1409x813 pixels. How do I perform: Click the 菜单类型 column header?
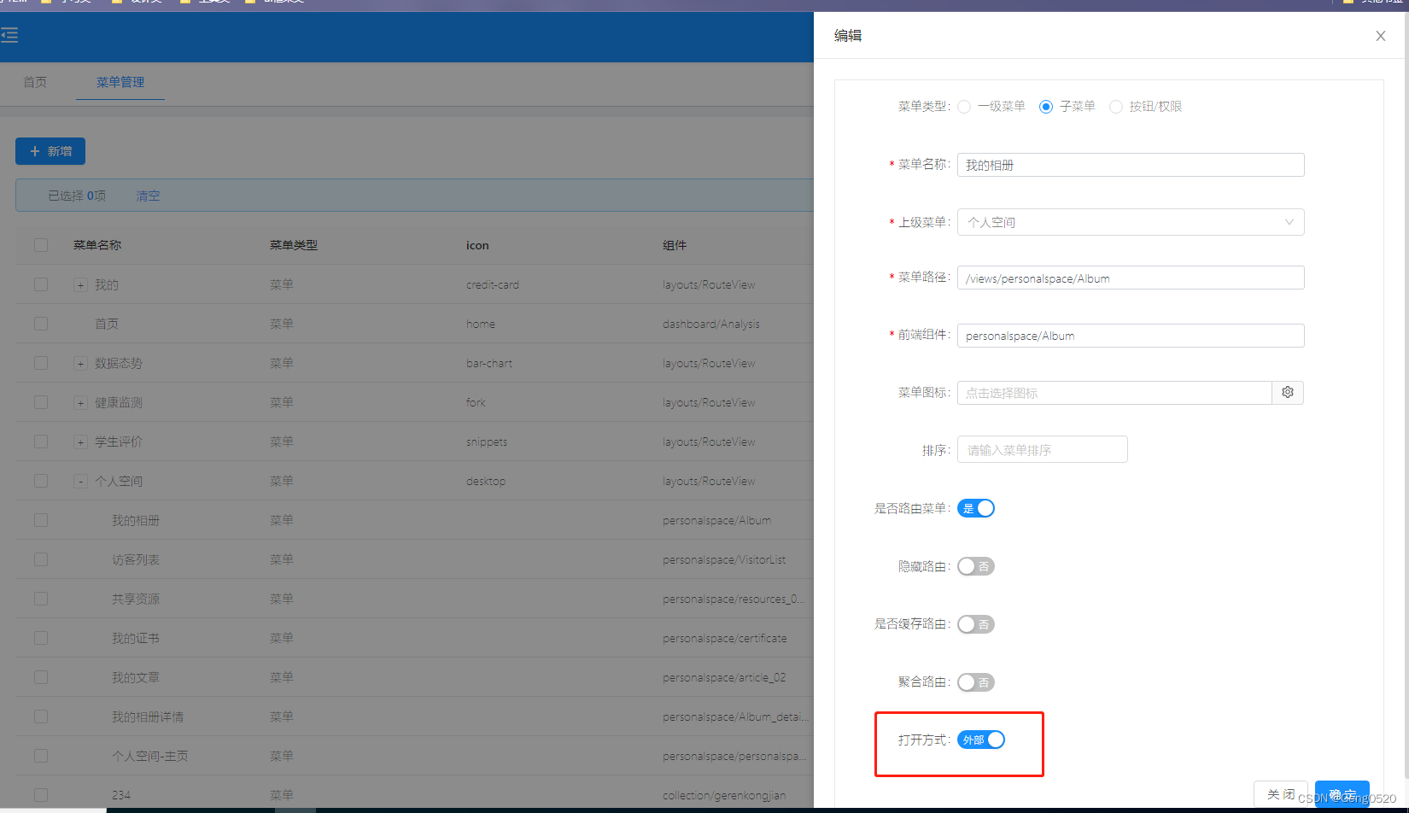(x=294, y=245)
